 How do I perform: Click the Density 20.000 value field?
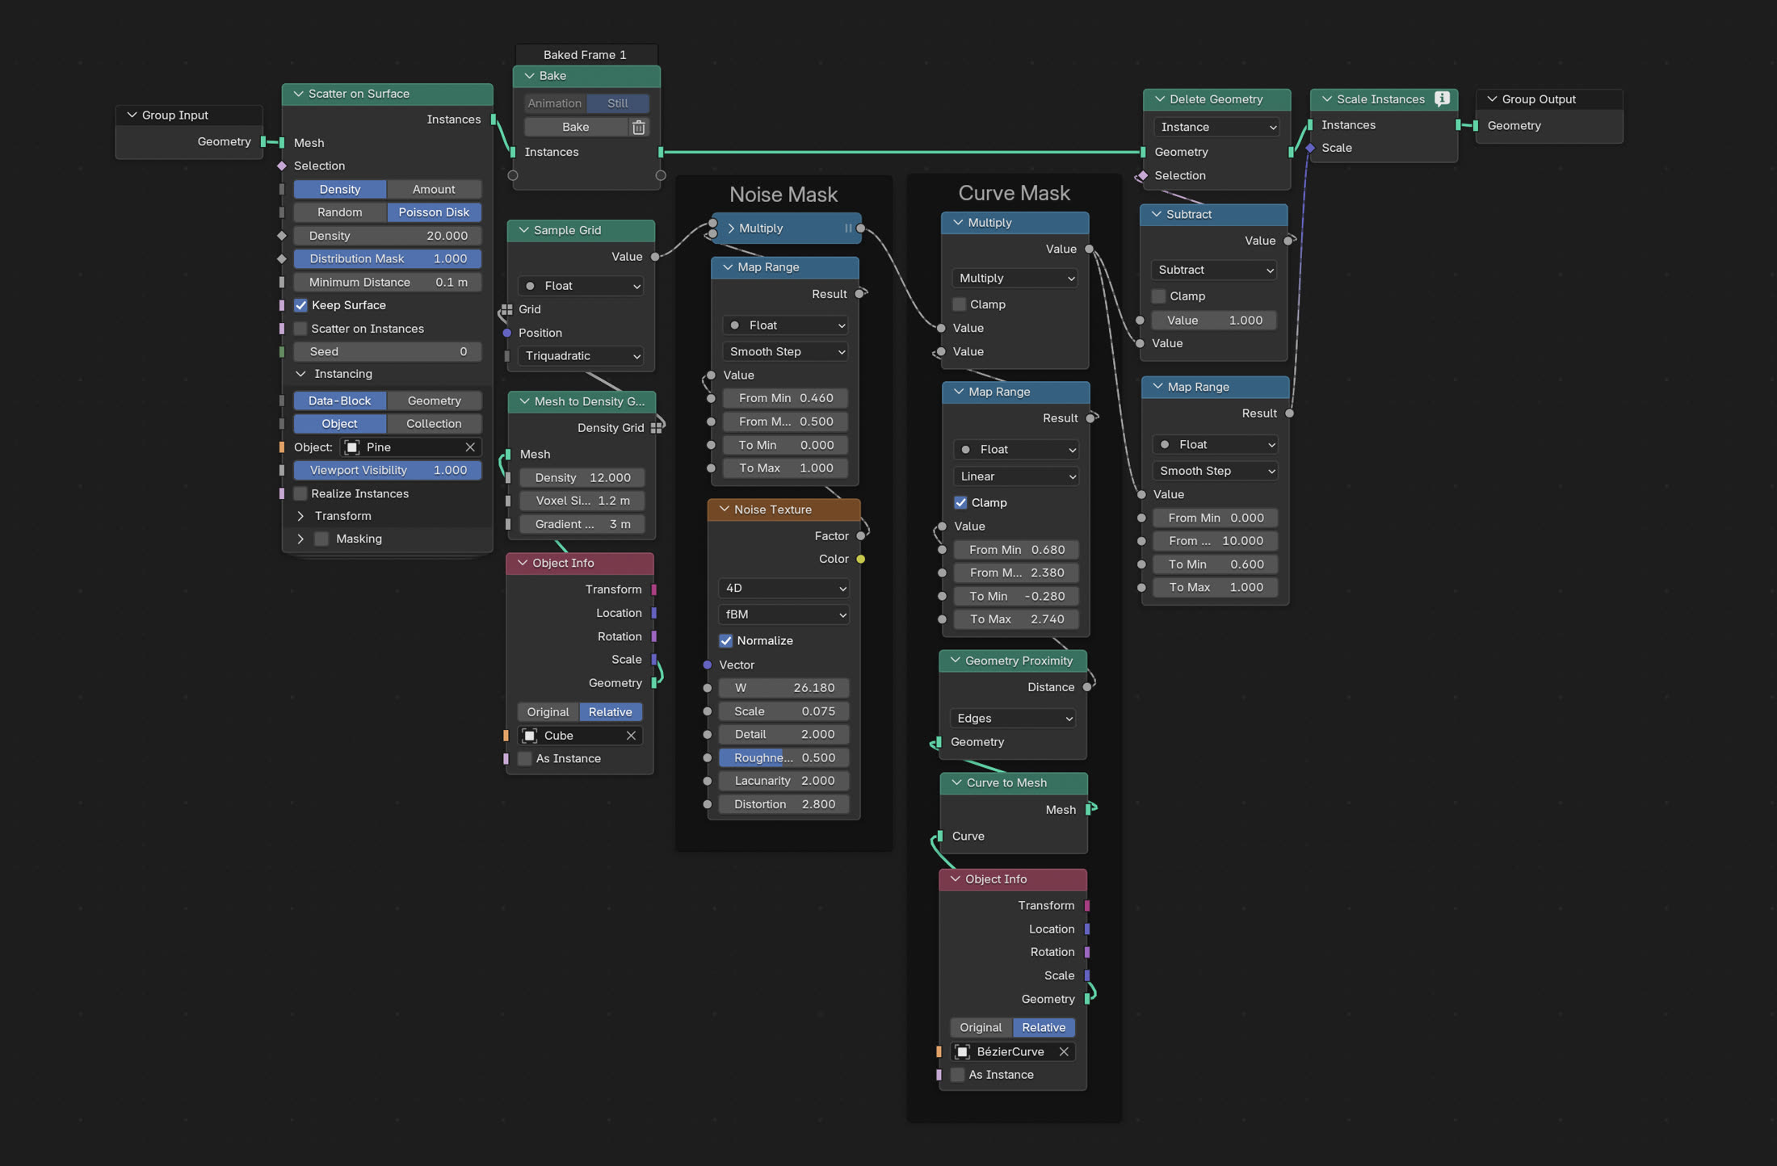click(388, 236)
